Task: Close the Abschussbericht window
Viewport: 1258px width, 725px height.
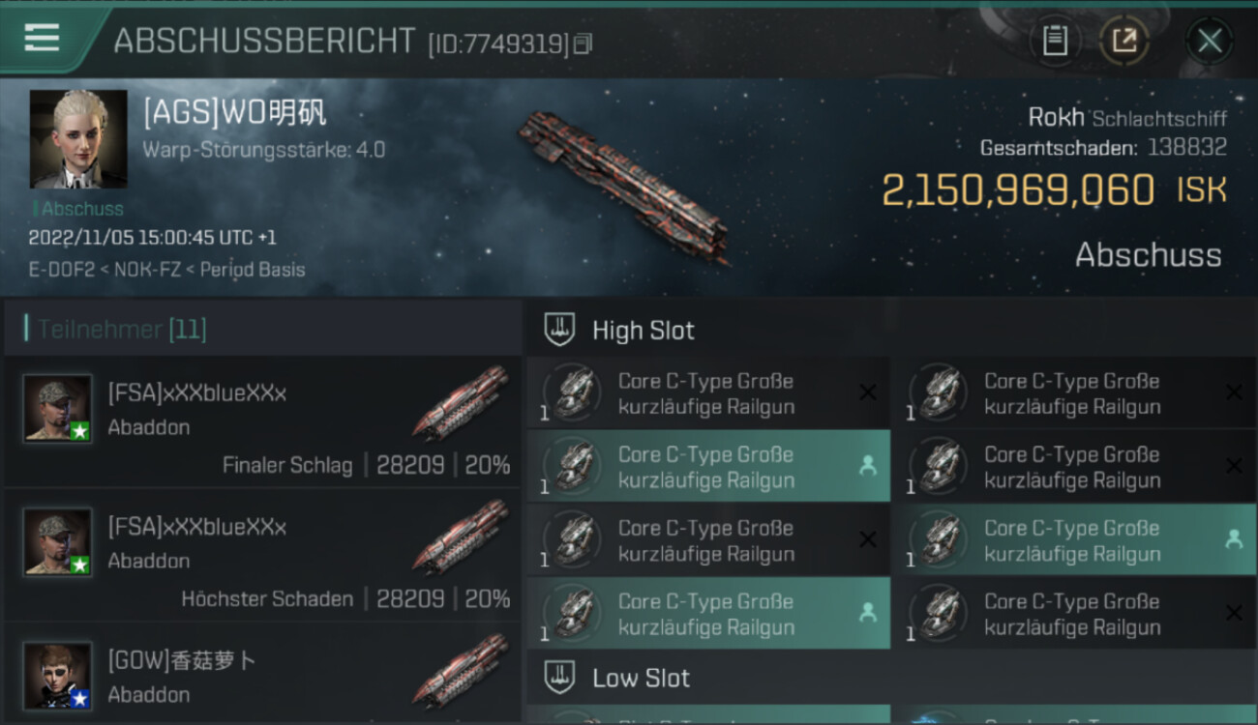Action: (x=1210, y=41)
